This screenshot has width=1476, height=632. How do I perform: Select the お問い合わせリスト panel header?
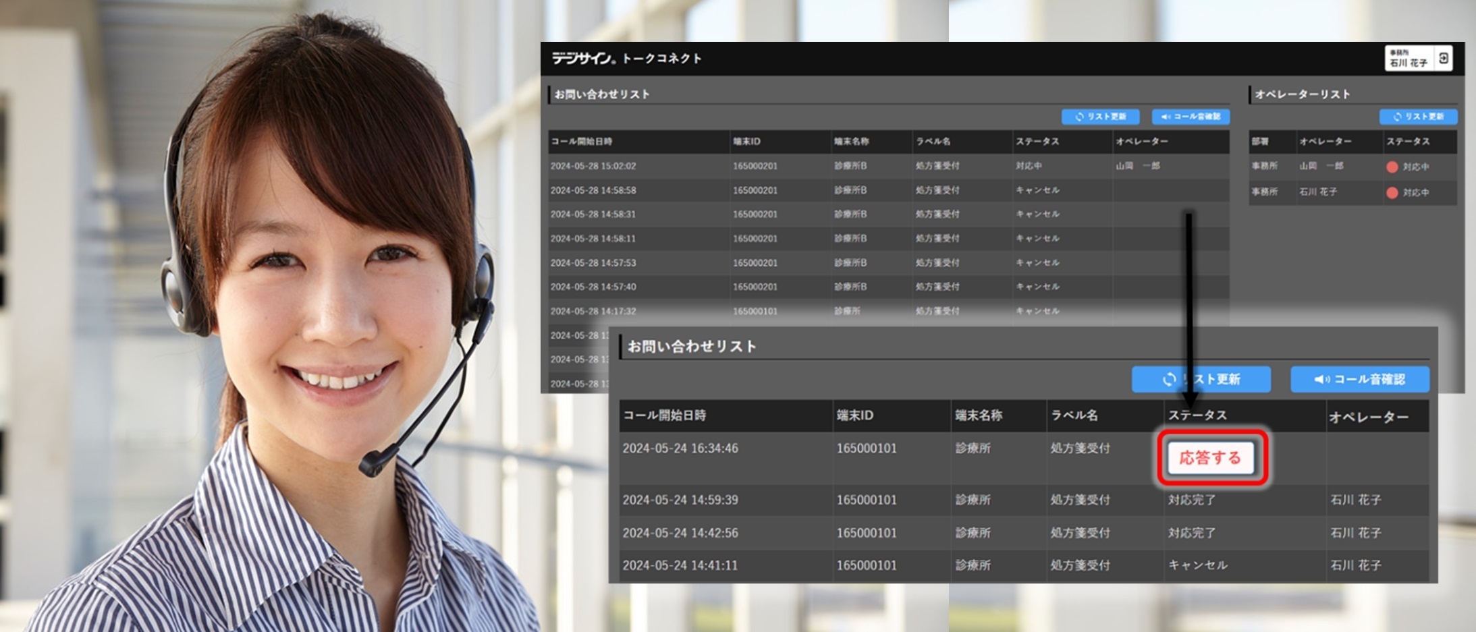tap(601, 94)
